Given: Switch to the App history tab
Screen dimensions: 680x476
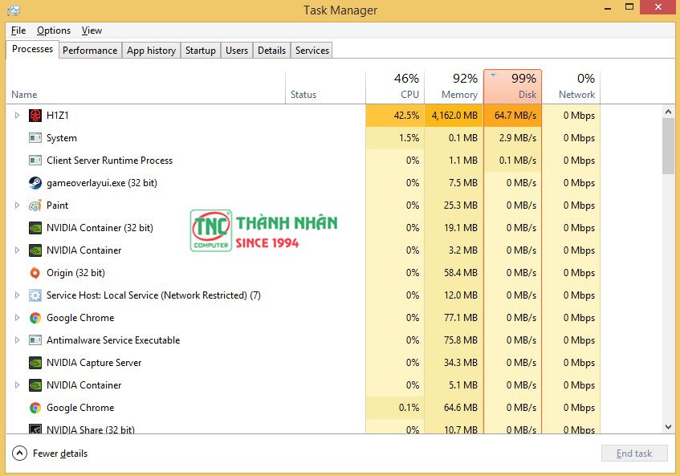Looking at the screenshot, I should click(152, 51).
